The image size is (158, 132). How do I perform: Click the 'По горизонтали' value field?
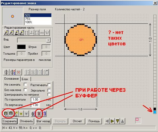[x=35, y=100]
